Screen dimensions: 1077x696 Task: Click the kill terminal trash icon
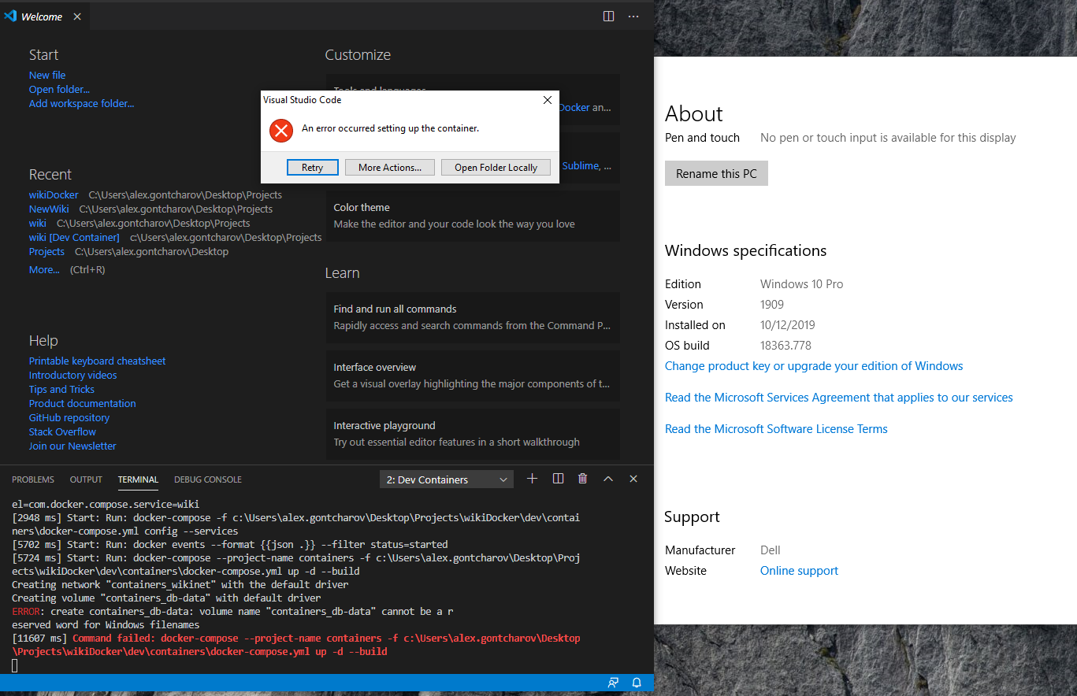click(583, 479)
